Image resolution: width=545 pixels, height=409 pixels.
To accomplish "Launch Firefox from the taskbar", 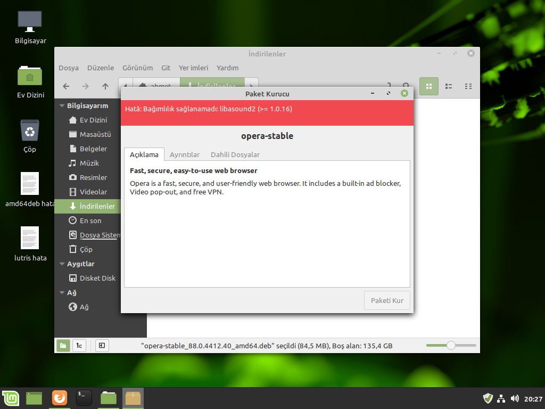I will click(x=60, y=398).
